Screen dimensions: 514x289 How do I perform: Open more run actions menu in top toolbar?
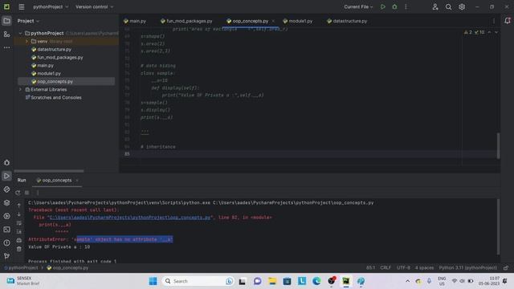point(406,6)
